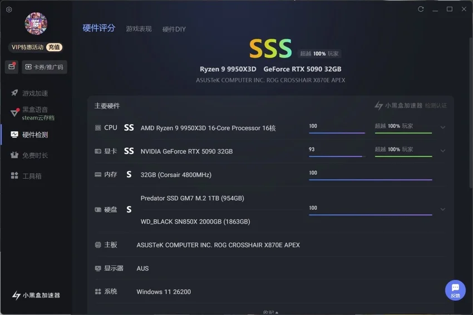Click the 超越 100% 玩家 badge beside SSS
Screen dimensions: 473x315
click(319, 54)
